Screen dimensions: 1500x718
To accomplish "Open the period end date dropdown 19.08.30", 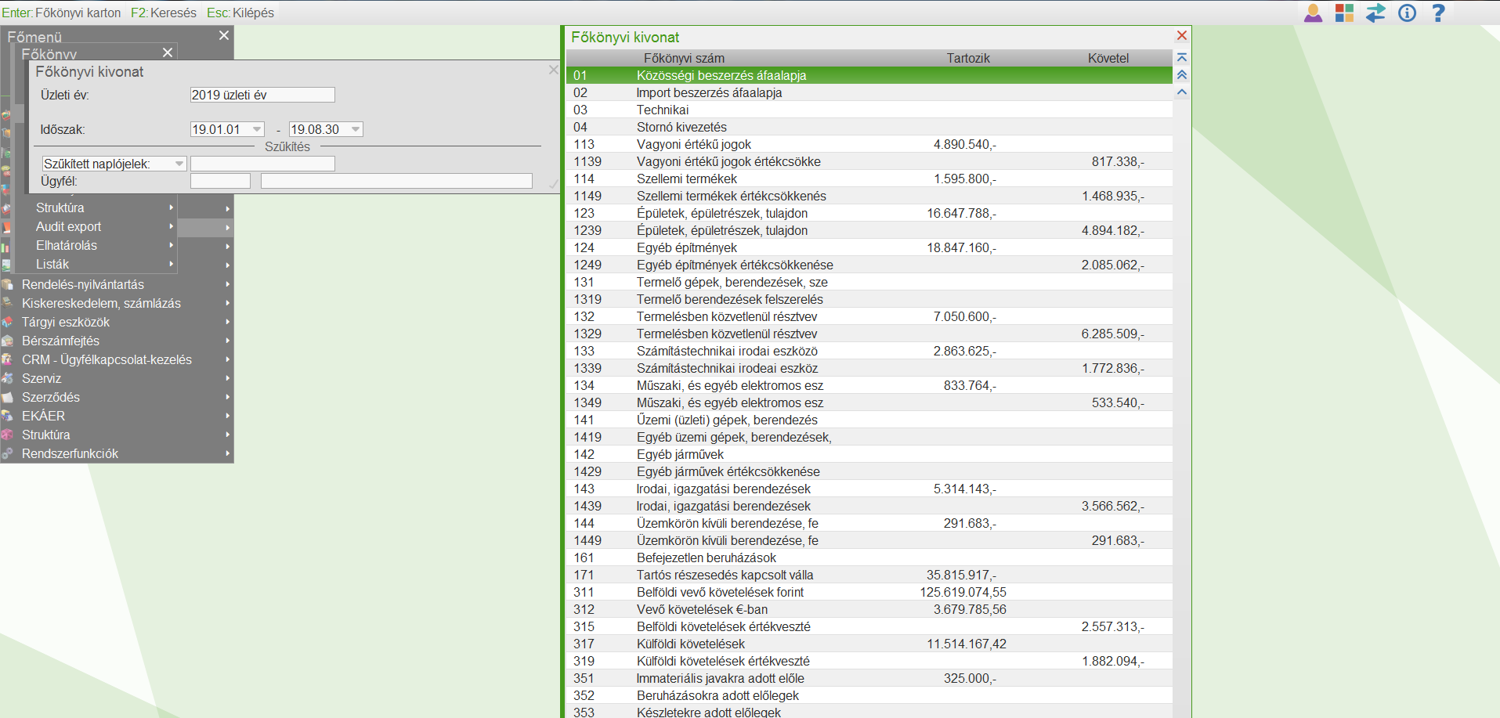I will coord(356,129).
